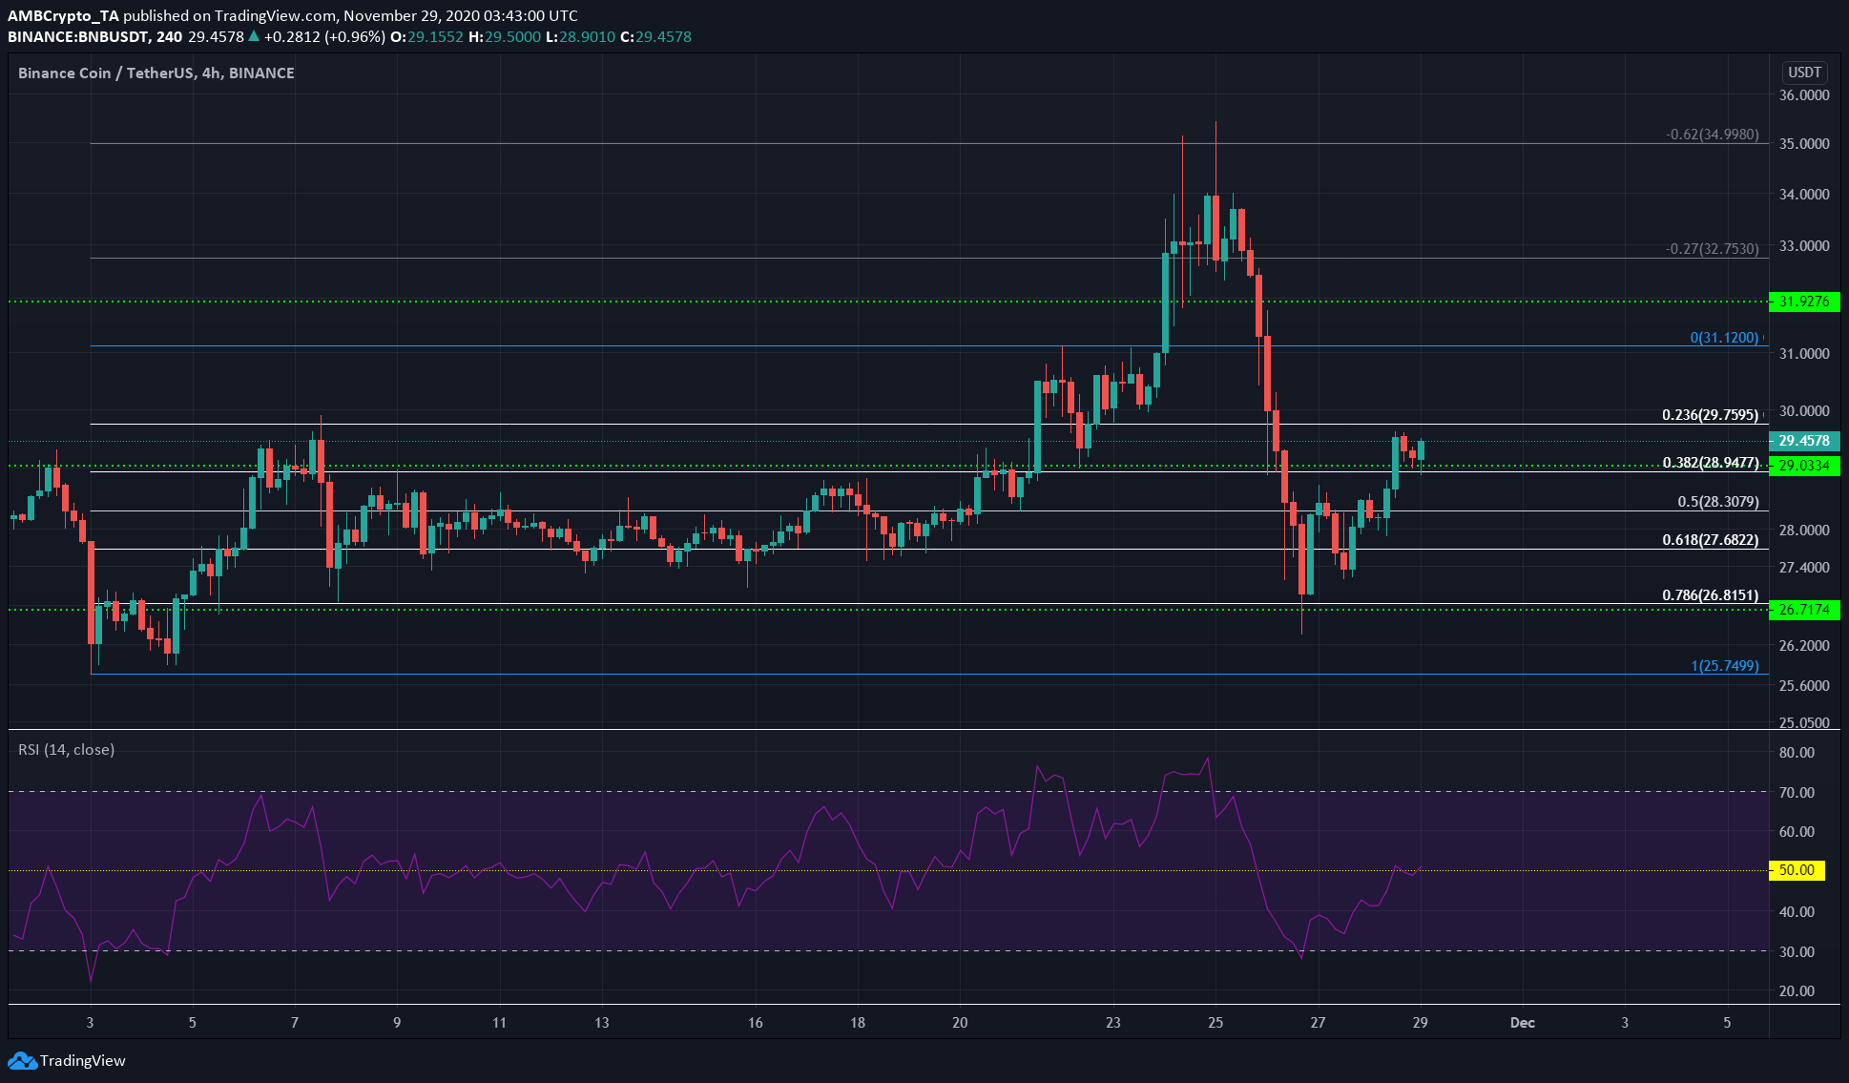
Task: Click the BINANCE:BNBUSDT, 240 symbol text in header
Action: (x=95, y=37)
